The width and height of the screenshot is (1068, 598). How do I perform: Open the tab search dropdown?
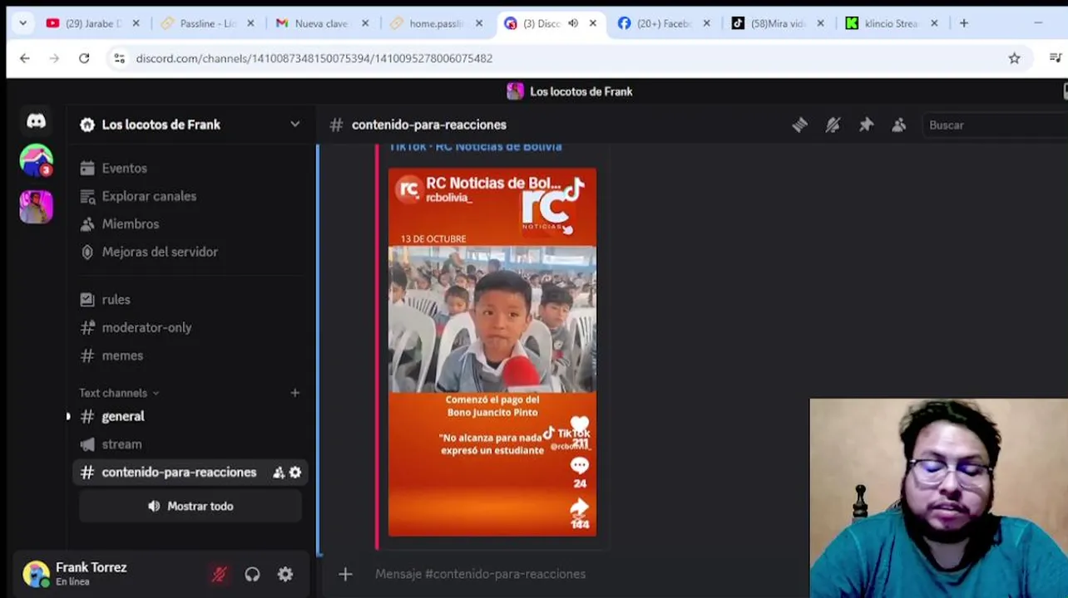pyautogui.click(x=22, y=23)
